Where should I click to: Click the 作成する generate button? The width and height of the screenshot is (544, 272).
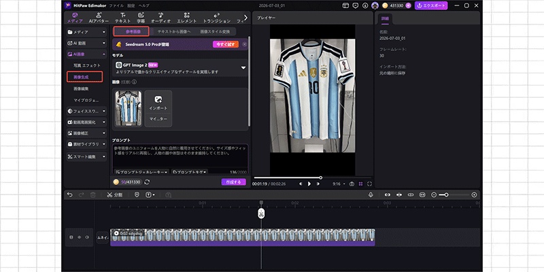[233, 182]
